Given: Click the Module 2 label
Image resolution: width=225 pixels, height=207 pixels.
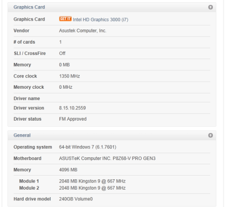Looking at the screenshot, I should (x=29, y=188).
